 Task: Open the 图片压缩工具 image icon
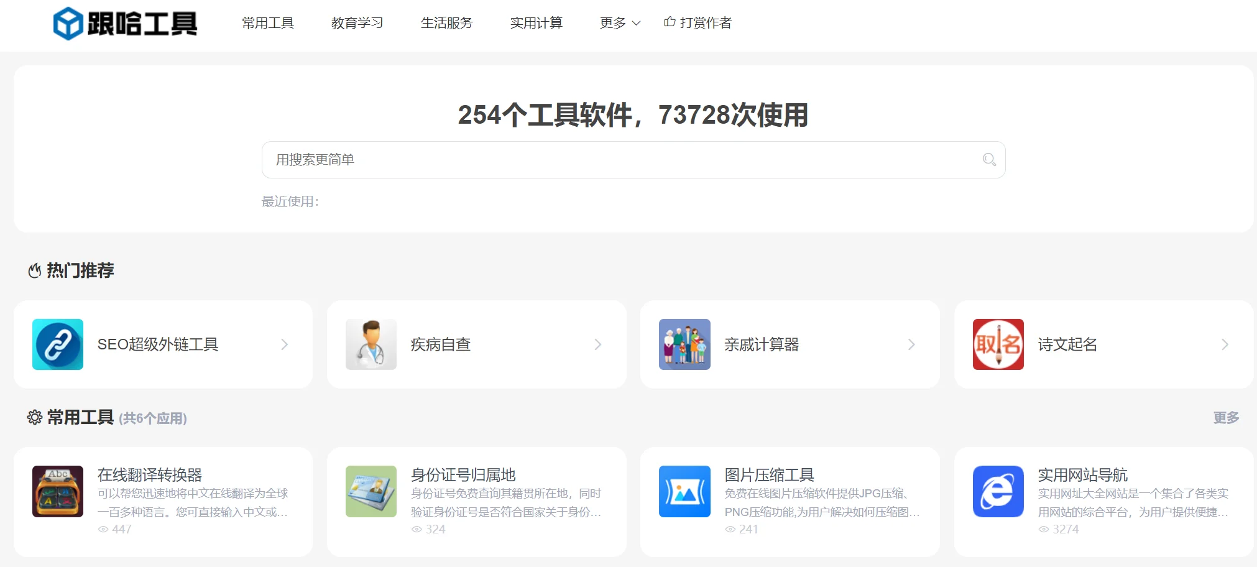tap(684, 491)
